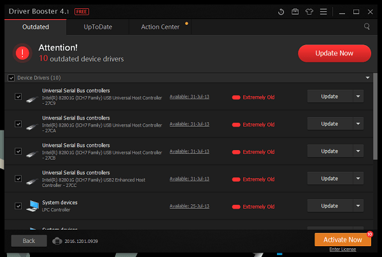Viewport: 382px width, 257px height.
Task: Open Available 25-Jul-13 link for LPC Controller
Action: (x=189, y=206)
